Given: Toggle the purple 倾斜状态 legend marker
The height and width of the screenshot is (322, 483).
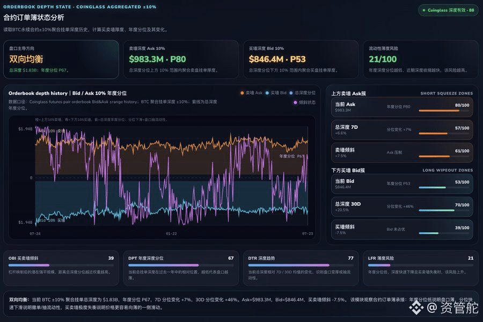Looking at the screenshot, I should coord(295,103).
